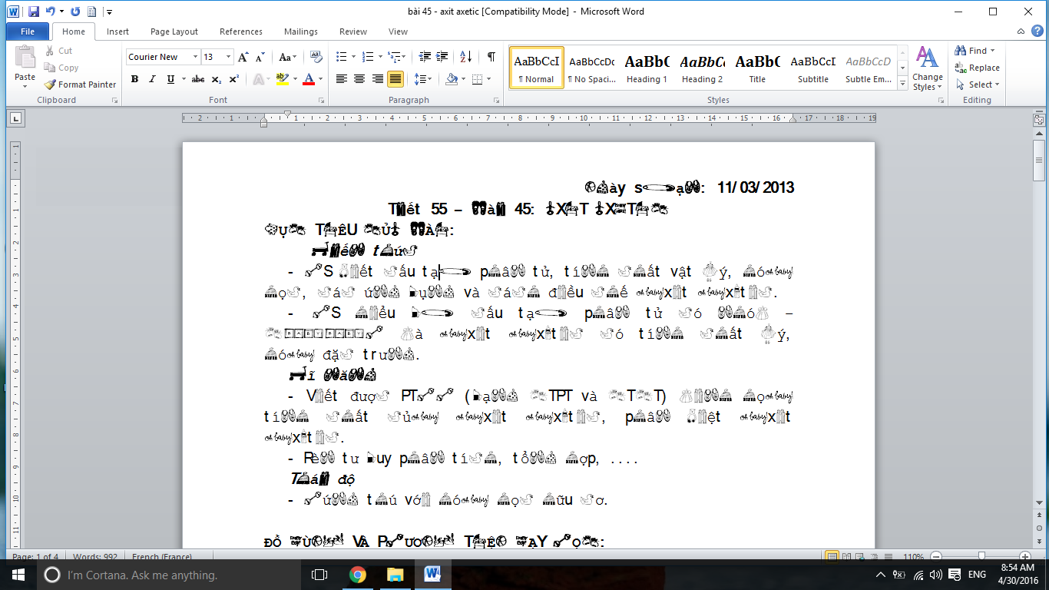1049x590 pixels.
Task: Redo the last action
Action: pyautogui.click(x=74, y=12)
